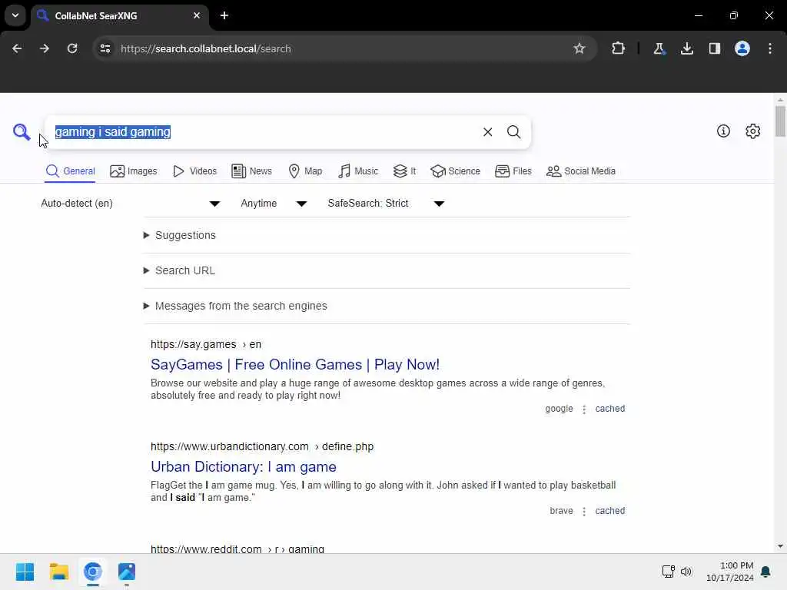Open a new browser tab
Screen dimensions: 787x590
click(x=224, y=15)
